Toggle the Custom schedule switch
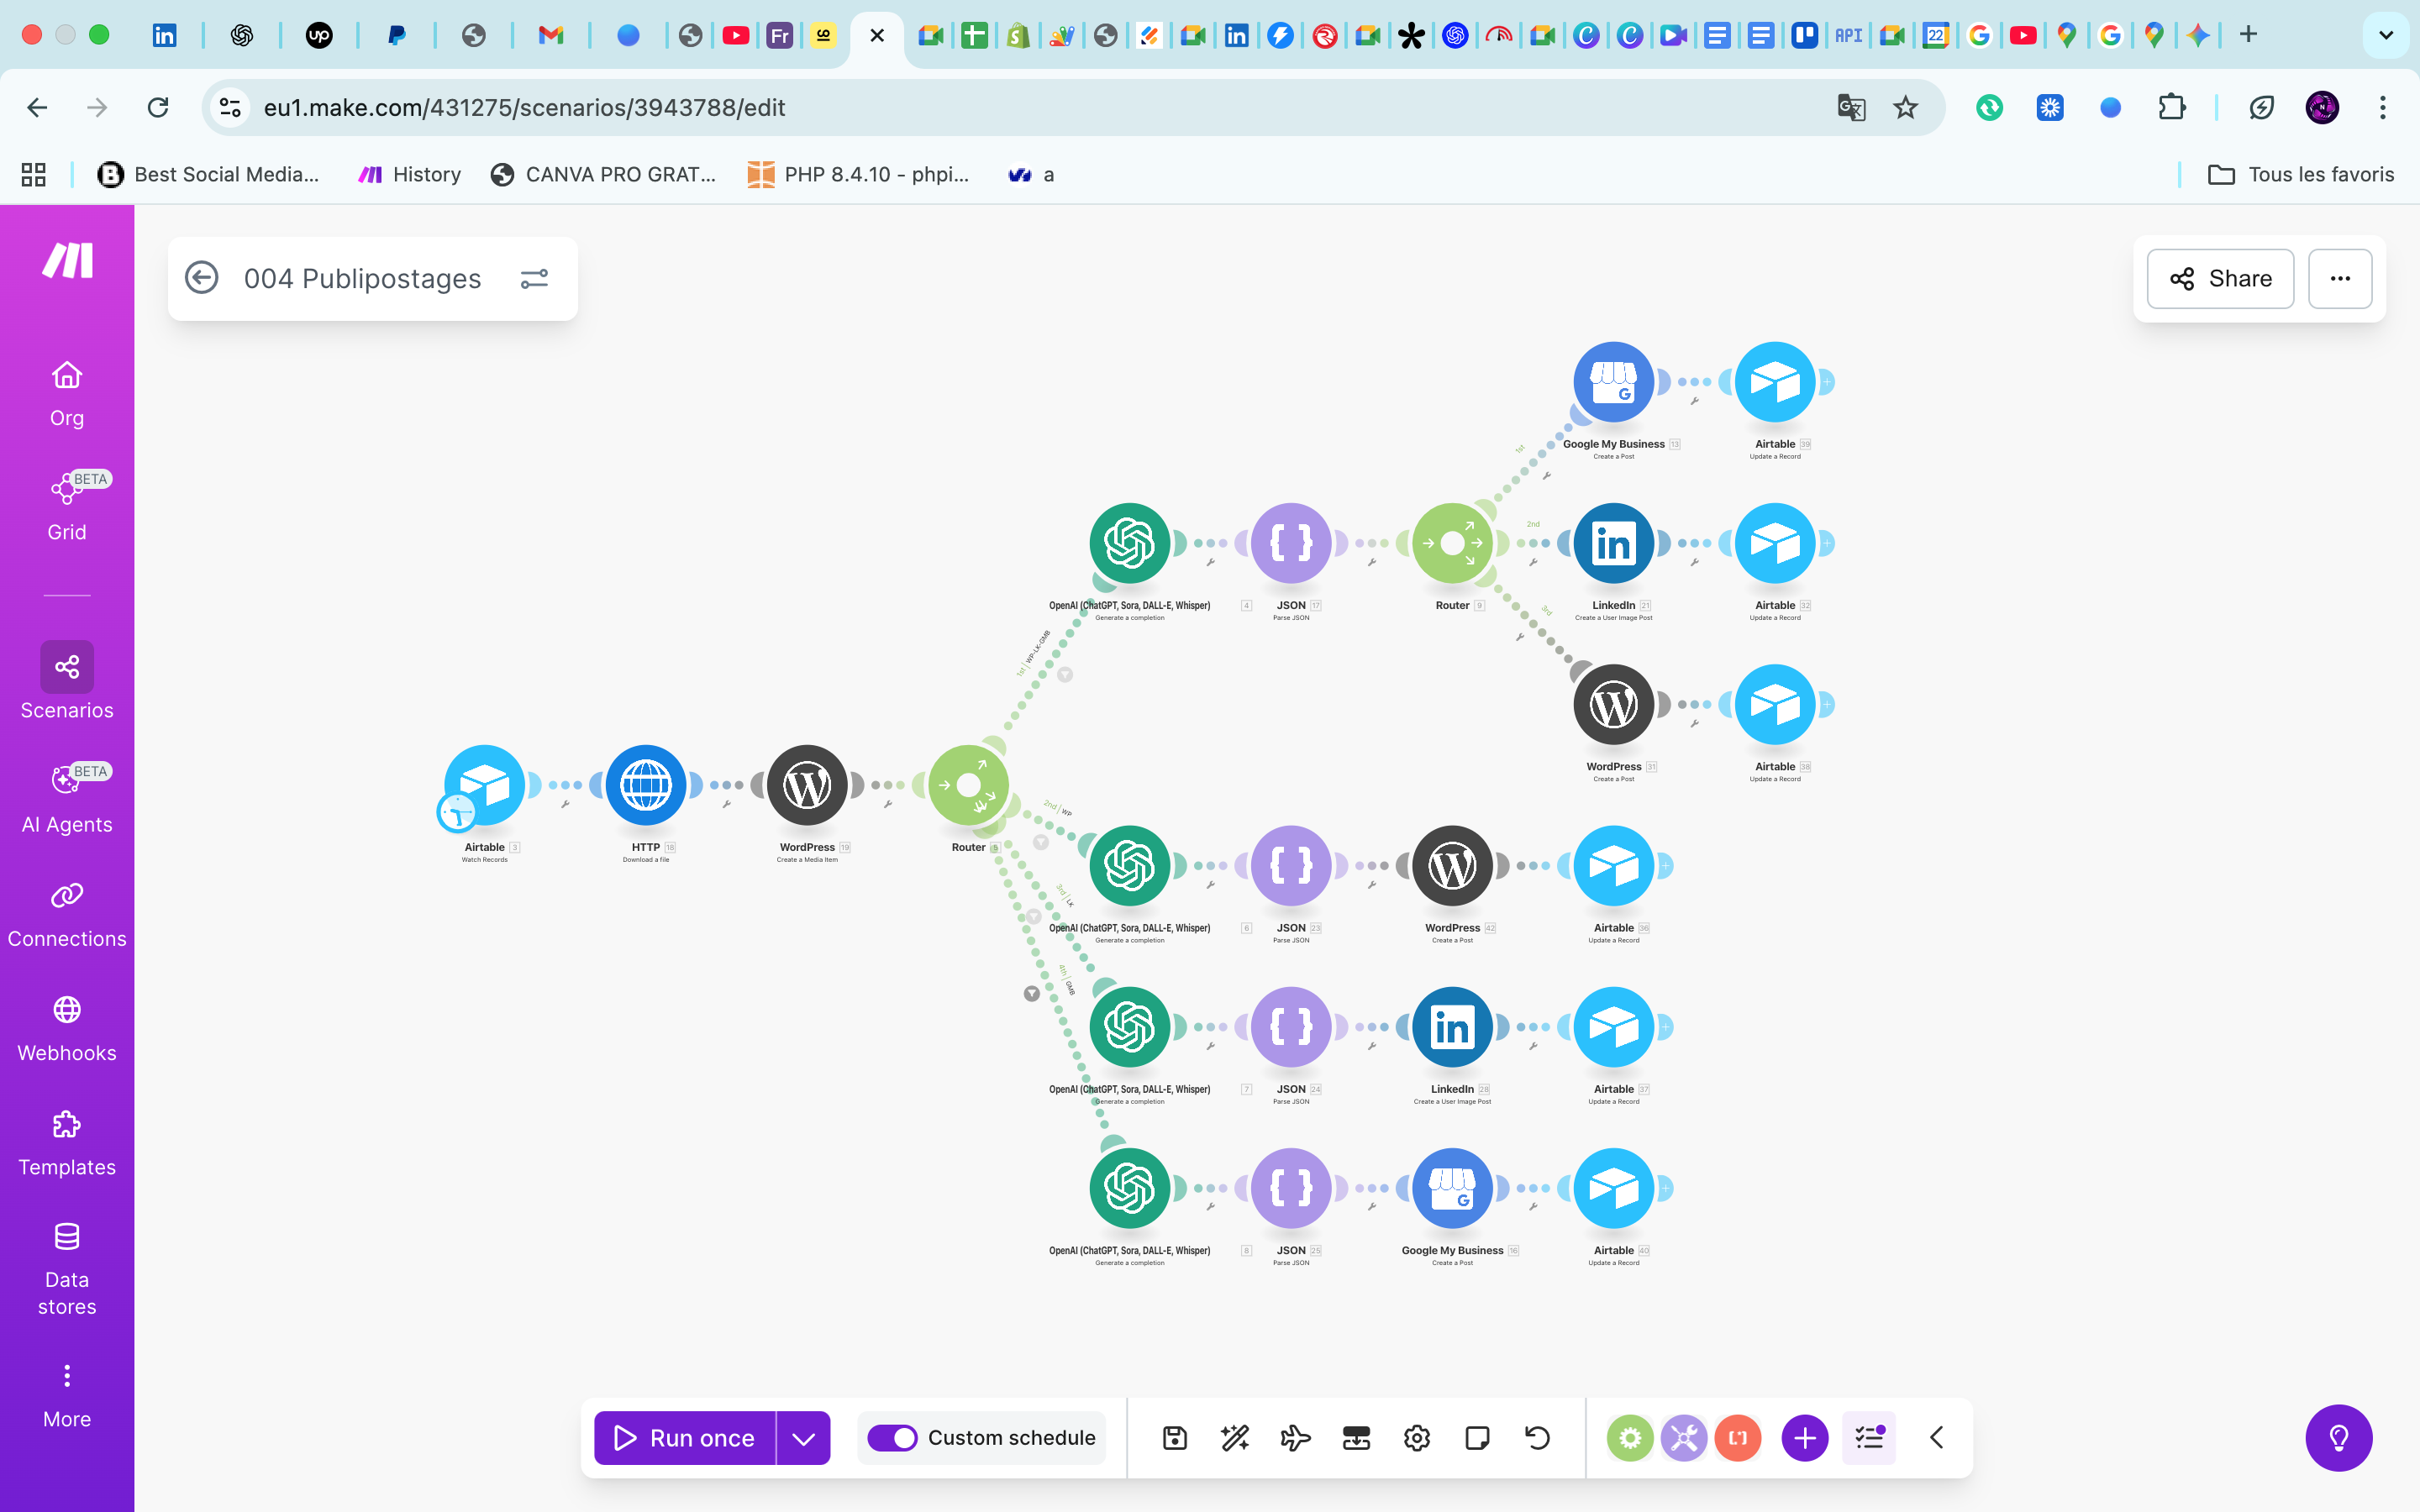 coord(892,1438)
